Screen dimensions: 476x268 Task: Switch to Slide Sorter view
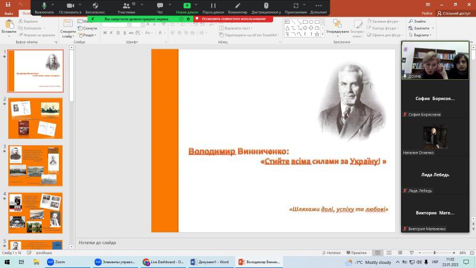click(x=389, y=253)
